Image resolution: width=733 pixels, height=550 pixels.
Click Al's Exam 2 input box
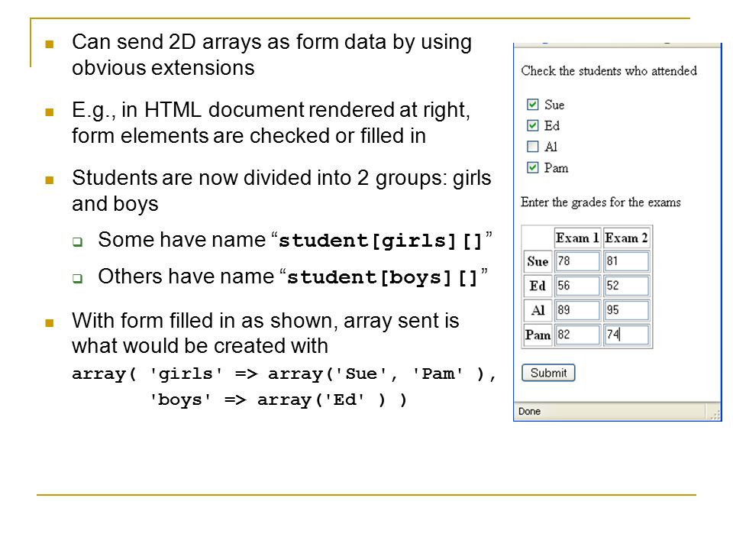[626, 310]
